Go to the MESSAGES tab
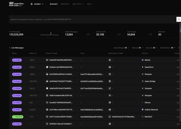Screen dimensions: 181x129 [54, 4]
